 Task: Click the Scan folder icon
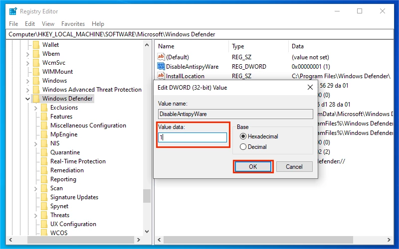[44, 188]
